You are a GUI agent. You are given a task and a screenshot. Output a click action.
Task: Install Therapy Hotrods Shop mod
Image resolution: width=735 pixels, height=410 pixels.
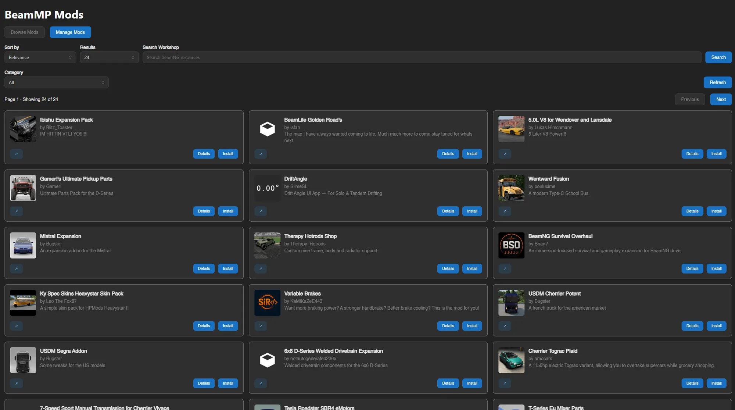pos(472,268)
